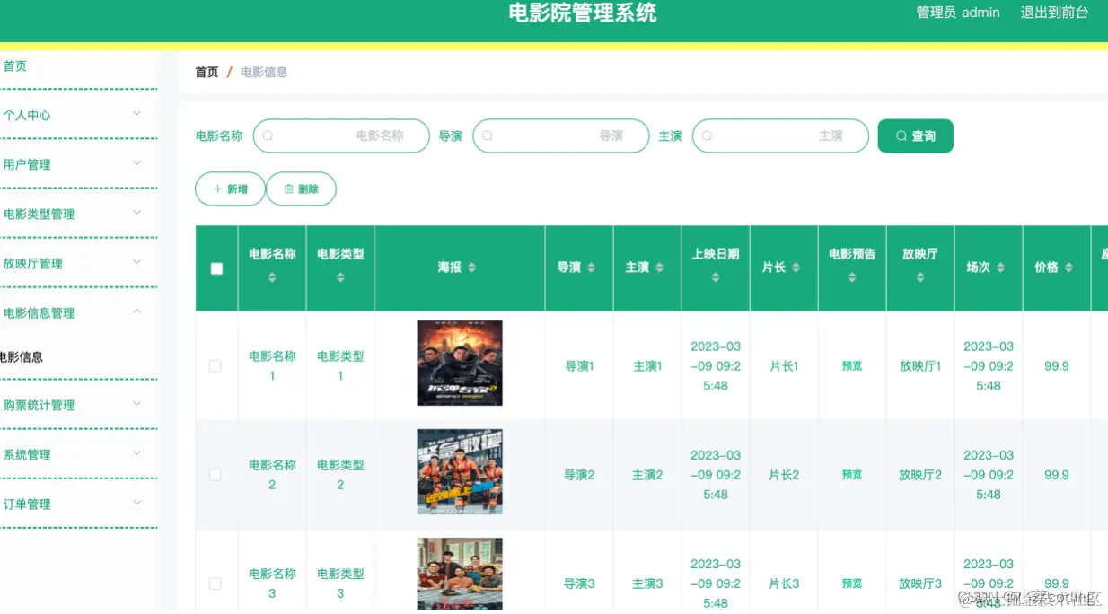Check the checkbox for row 电影名称2
The width and height of the screenshot is (1108, 614).
tap(215, 474)
